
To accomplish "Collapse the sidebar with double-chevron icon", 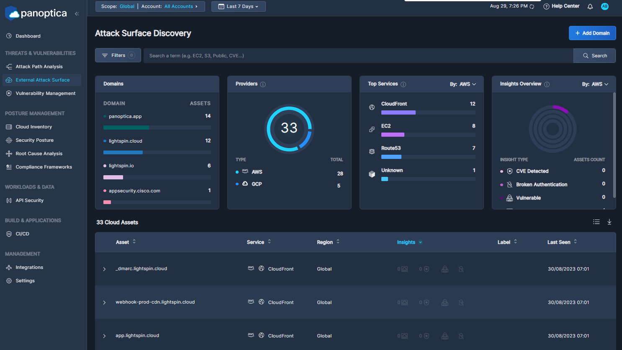I will click(x=77, y=14).
